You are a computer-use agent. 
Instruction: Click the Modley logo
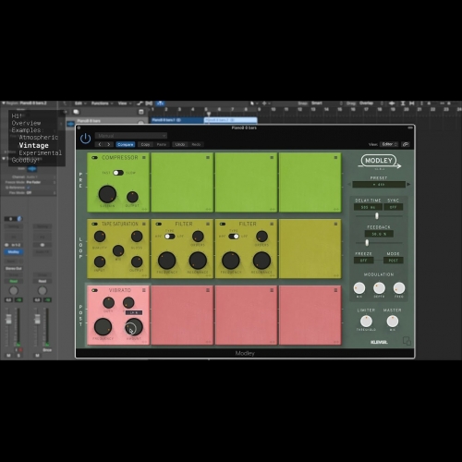pyautogui.click(x=379, y=161)
